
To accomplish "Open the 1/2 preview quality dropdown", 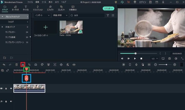I will point(155,58).
